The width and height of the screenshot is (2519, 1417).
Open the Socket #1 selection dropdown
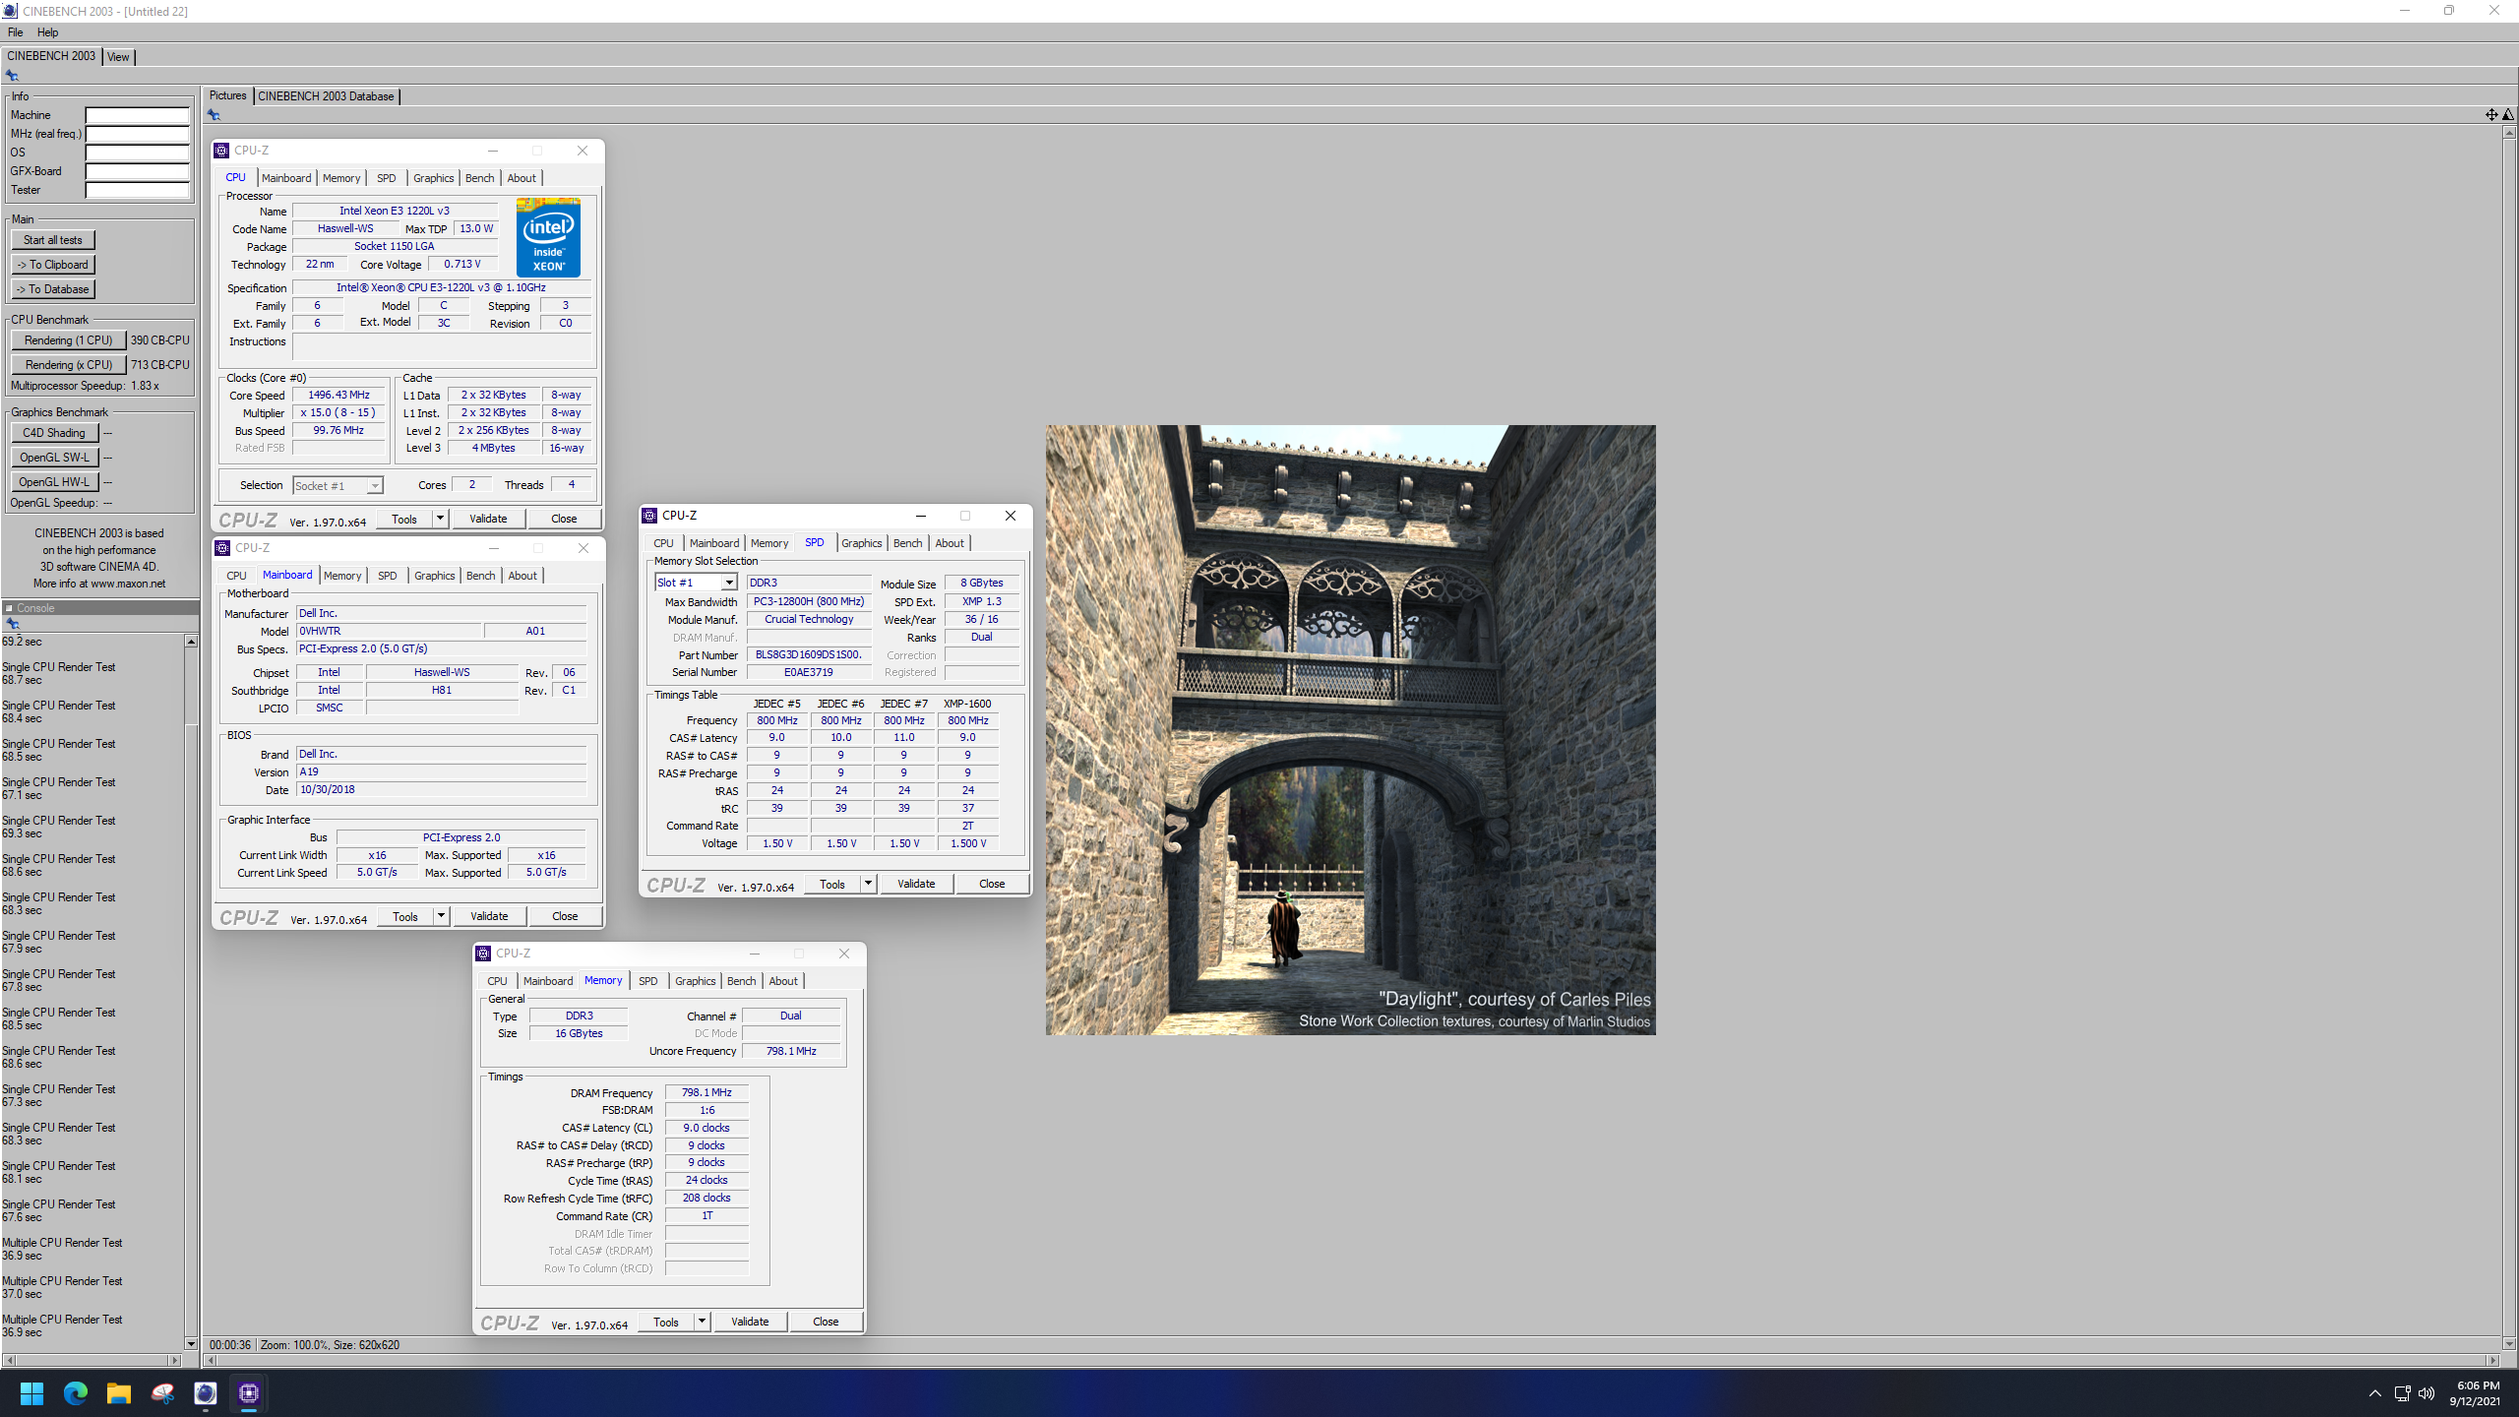click(x=374, y=486)
